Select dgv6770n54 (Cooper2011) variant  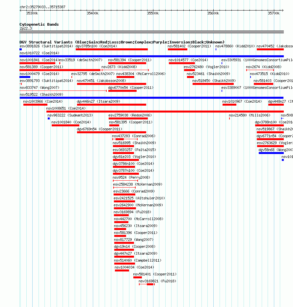[131, 88]
